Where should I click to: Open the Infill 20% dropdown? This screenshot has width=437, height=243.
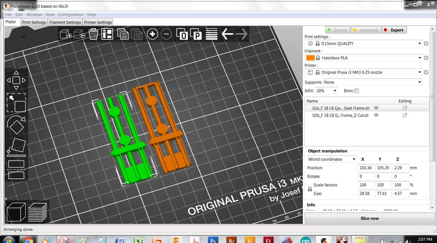coord(326,91)
